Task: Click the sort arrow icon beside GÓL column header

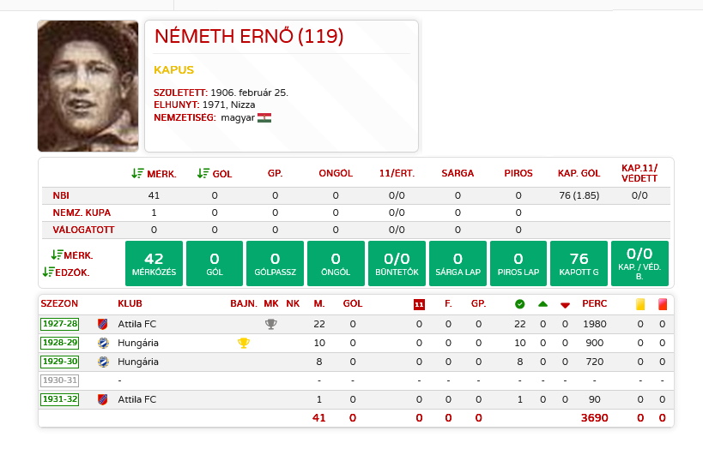Action: (x=203, y=173)
